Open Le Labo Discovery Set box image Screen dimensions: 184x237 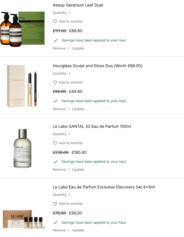pyautogui.click(x=24, y=219)
